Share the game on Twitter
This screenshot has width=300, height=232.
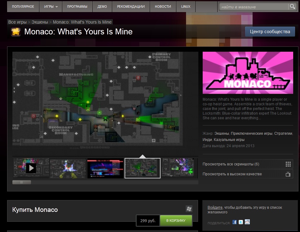[241, 222]
